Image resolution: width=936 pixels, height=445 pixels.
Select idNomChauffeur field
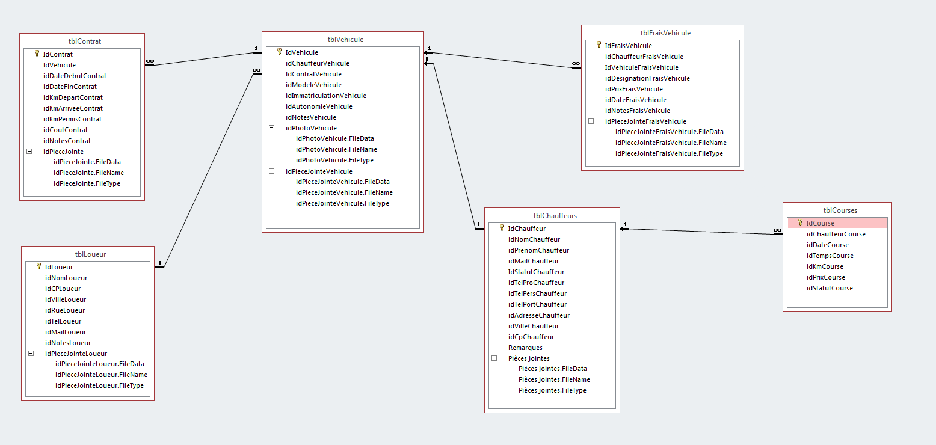point(534,239)
